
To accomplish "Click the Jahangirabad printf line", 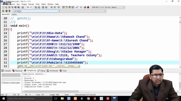I will 47,59.
